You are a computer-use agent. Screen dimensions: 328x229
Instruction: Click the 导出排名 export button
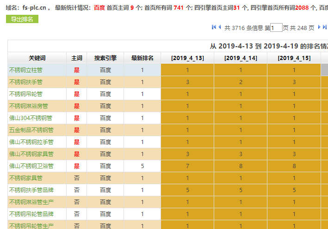click(x=22, y=19)
